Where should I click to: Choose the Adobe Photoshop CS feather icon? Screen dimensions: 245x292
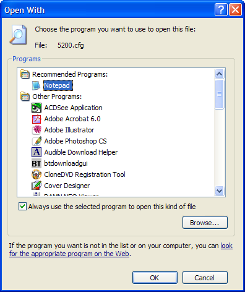click(x=37, y=141)
